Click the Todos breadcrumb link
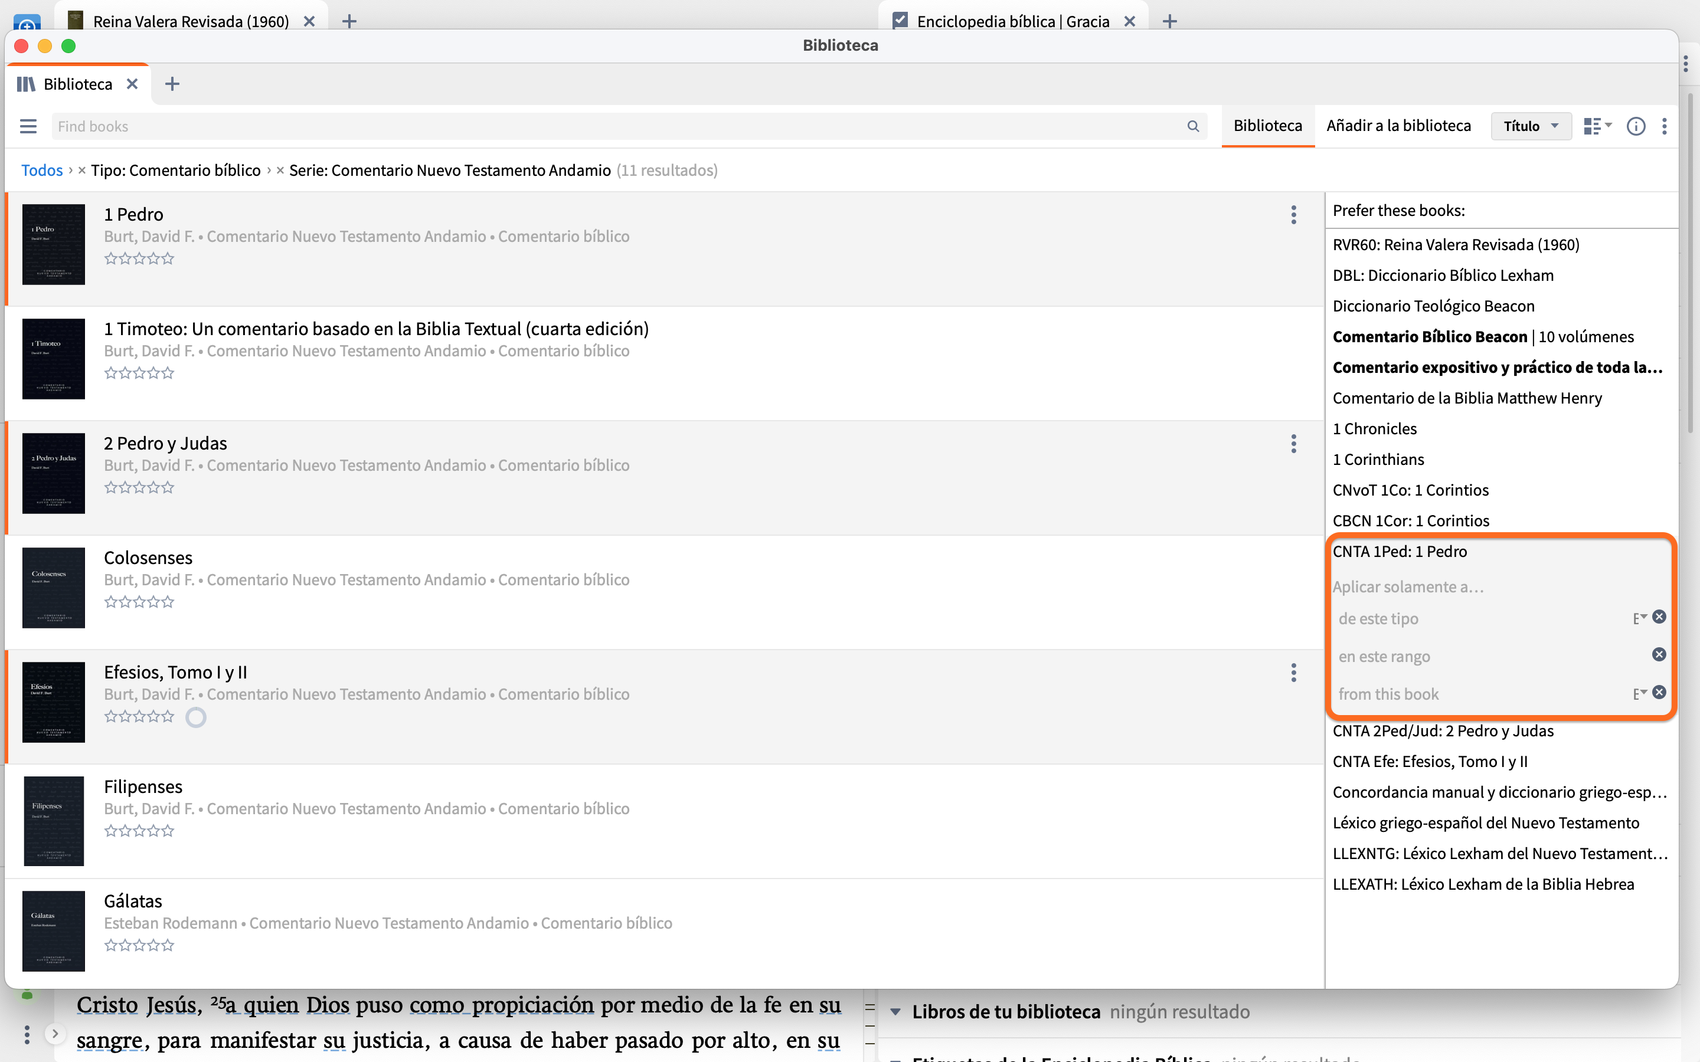The width and height of the screenshot is (1700, 1062). [42, 171]
